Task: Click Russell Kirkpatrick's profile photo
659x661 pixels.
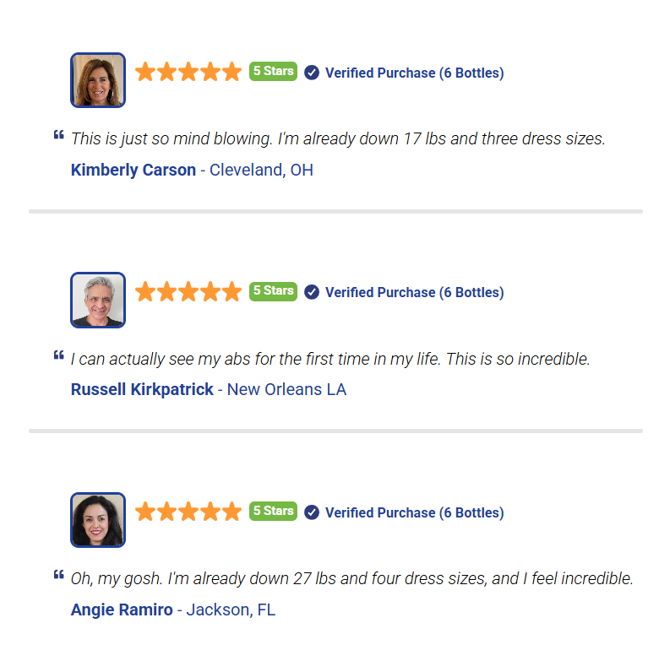Action: [98, 300]
